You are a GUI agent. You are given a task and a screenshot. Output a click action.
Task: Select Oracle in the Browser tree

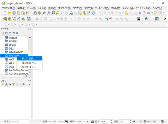click(x=12, y=45)
